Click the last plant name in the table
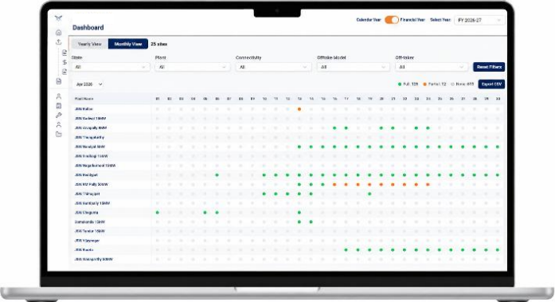The width and height of the screenshot is (555, 302). 93,260
